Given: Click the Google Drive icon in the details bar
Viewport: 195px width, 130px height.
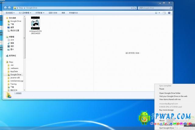Looking at the screenshot, I should (9, 95).
